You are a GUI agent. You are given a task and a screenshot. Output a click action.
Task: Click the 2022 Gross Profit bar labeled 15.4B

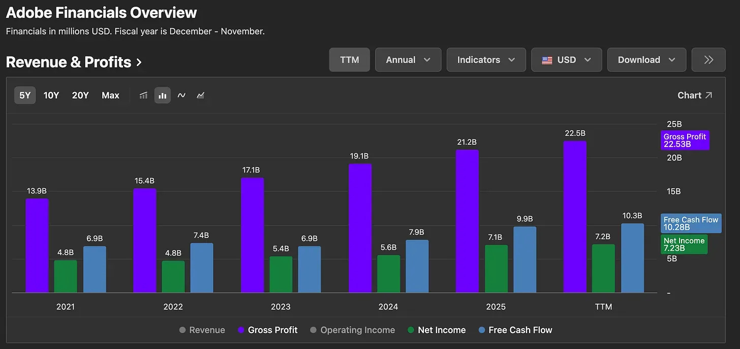[x=145, y=241]
